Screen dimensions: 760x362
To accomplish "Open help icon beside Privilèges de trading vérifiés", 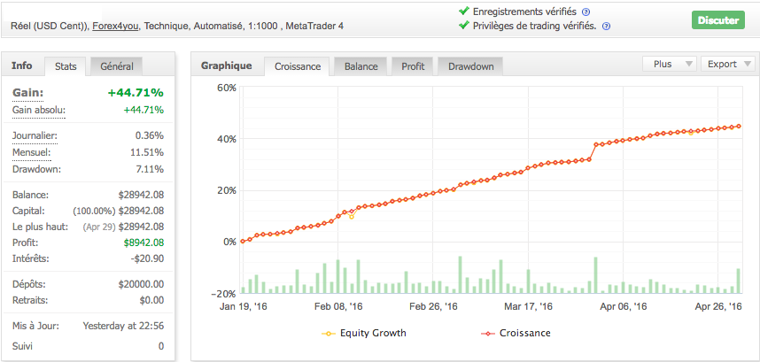I will point(605,27).
